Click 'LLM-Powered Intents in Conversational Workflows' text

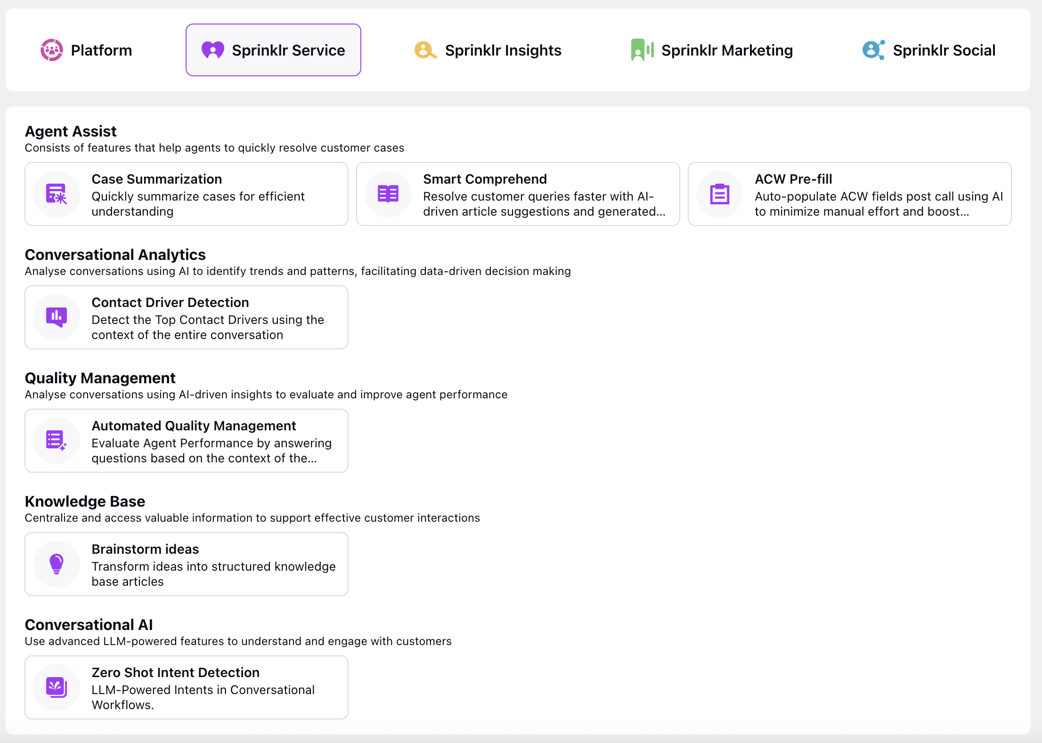tap(203, 697)
